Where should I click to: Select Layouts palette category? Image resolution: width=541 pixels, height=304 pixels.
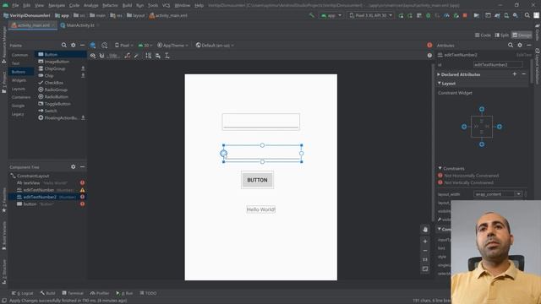(x=19, y=89)
